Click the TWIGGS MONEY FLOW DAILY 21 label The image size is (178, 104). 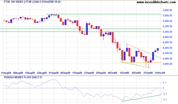(x=23, y=77)
